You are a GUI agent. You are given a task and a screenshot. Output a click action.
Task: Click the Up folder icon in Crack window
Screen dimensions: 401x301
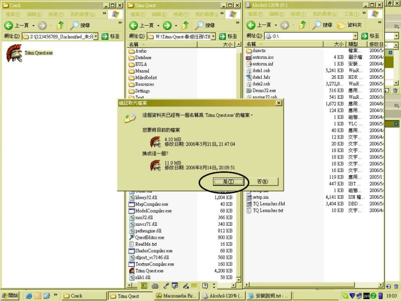pos(60,25)
